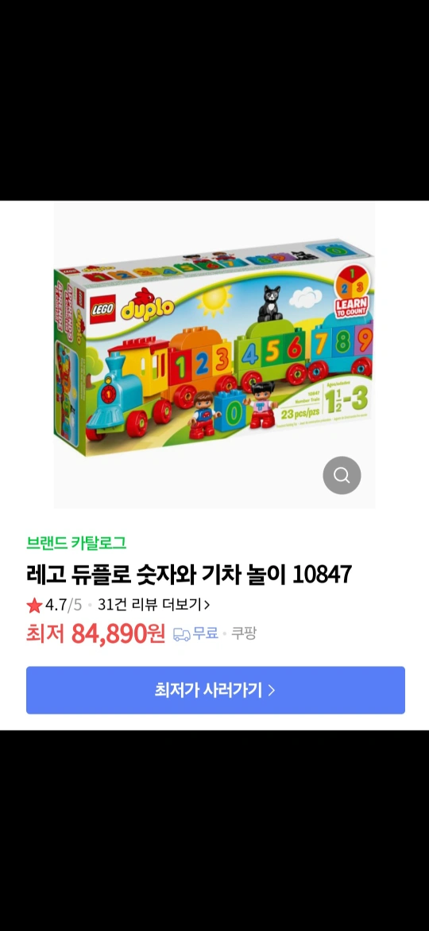This screenshot has height=931, width=429.
Task: Expand reviews via chevron after 리뷰 더보기
Action: pyautogui.click(x=207, y=605)
